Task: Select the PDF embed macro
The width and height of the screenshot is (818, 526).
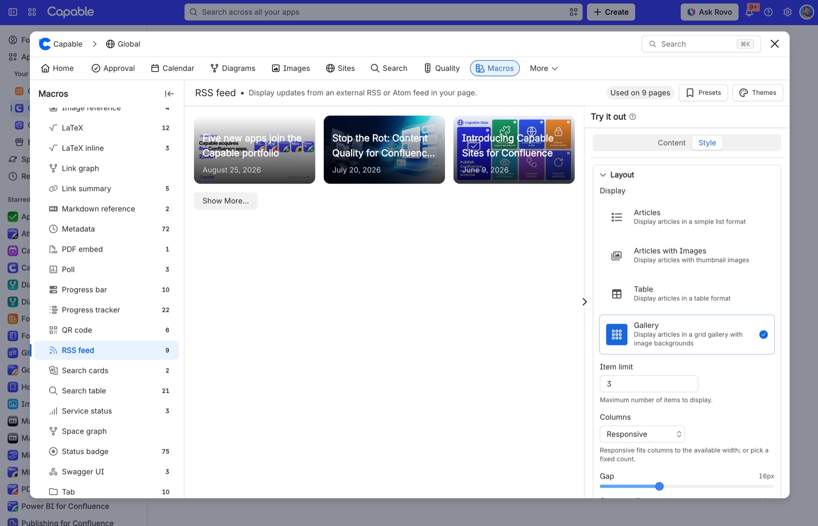Action: [x=107, y=249]
